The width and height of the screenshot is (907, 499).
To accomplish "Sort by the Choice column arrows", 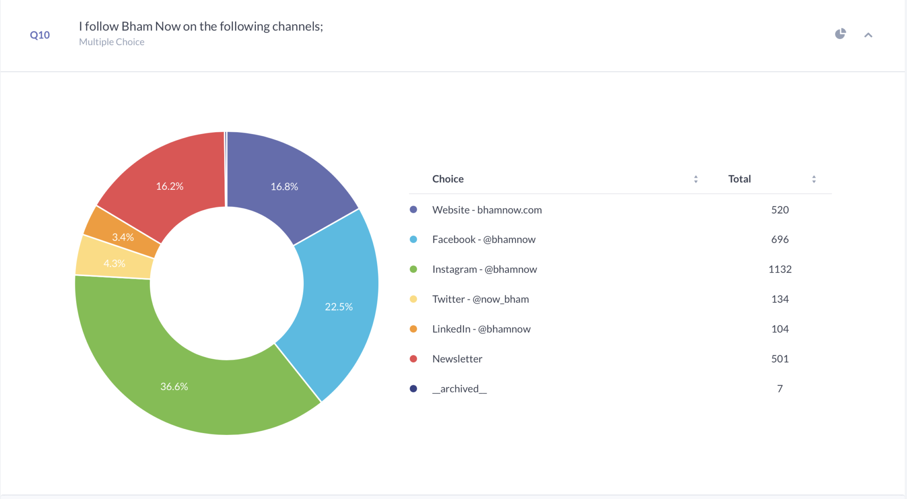I will click(696, 179).
